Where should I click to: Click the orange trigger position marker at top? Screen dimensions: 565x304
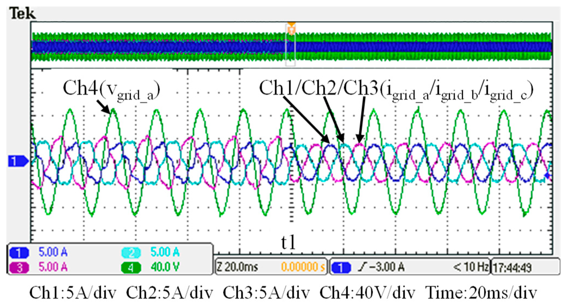click(291, 28)
